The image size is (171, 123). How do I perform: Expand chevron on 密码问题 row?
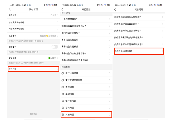110,108
